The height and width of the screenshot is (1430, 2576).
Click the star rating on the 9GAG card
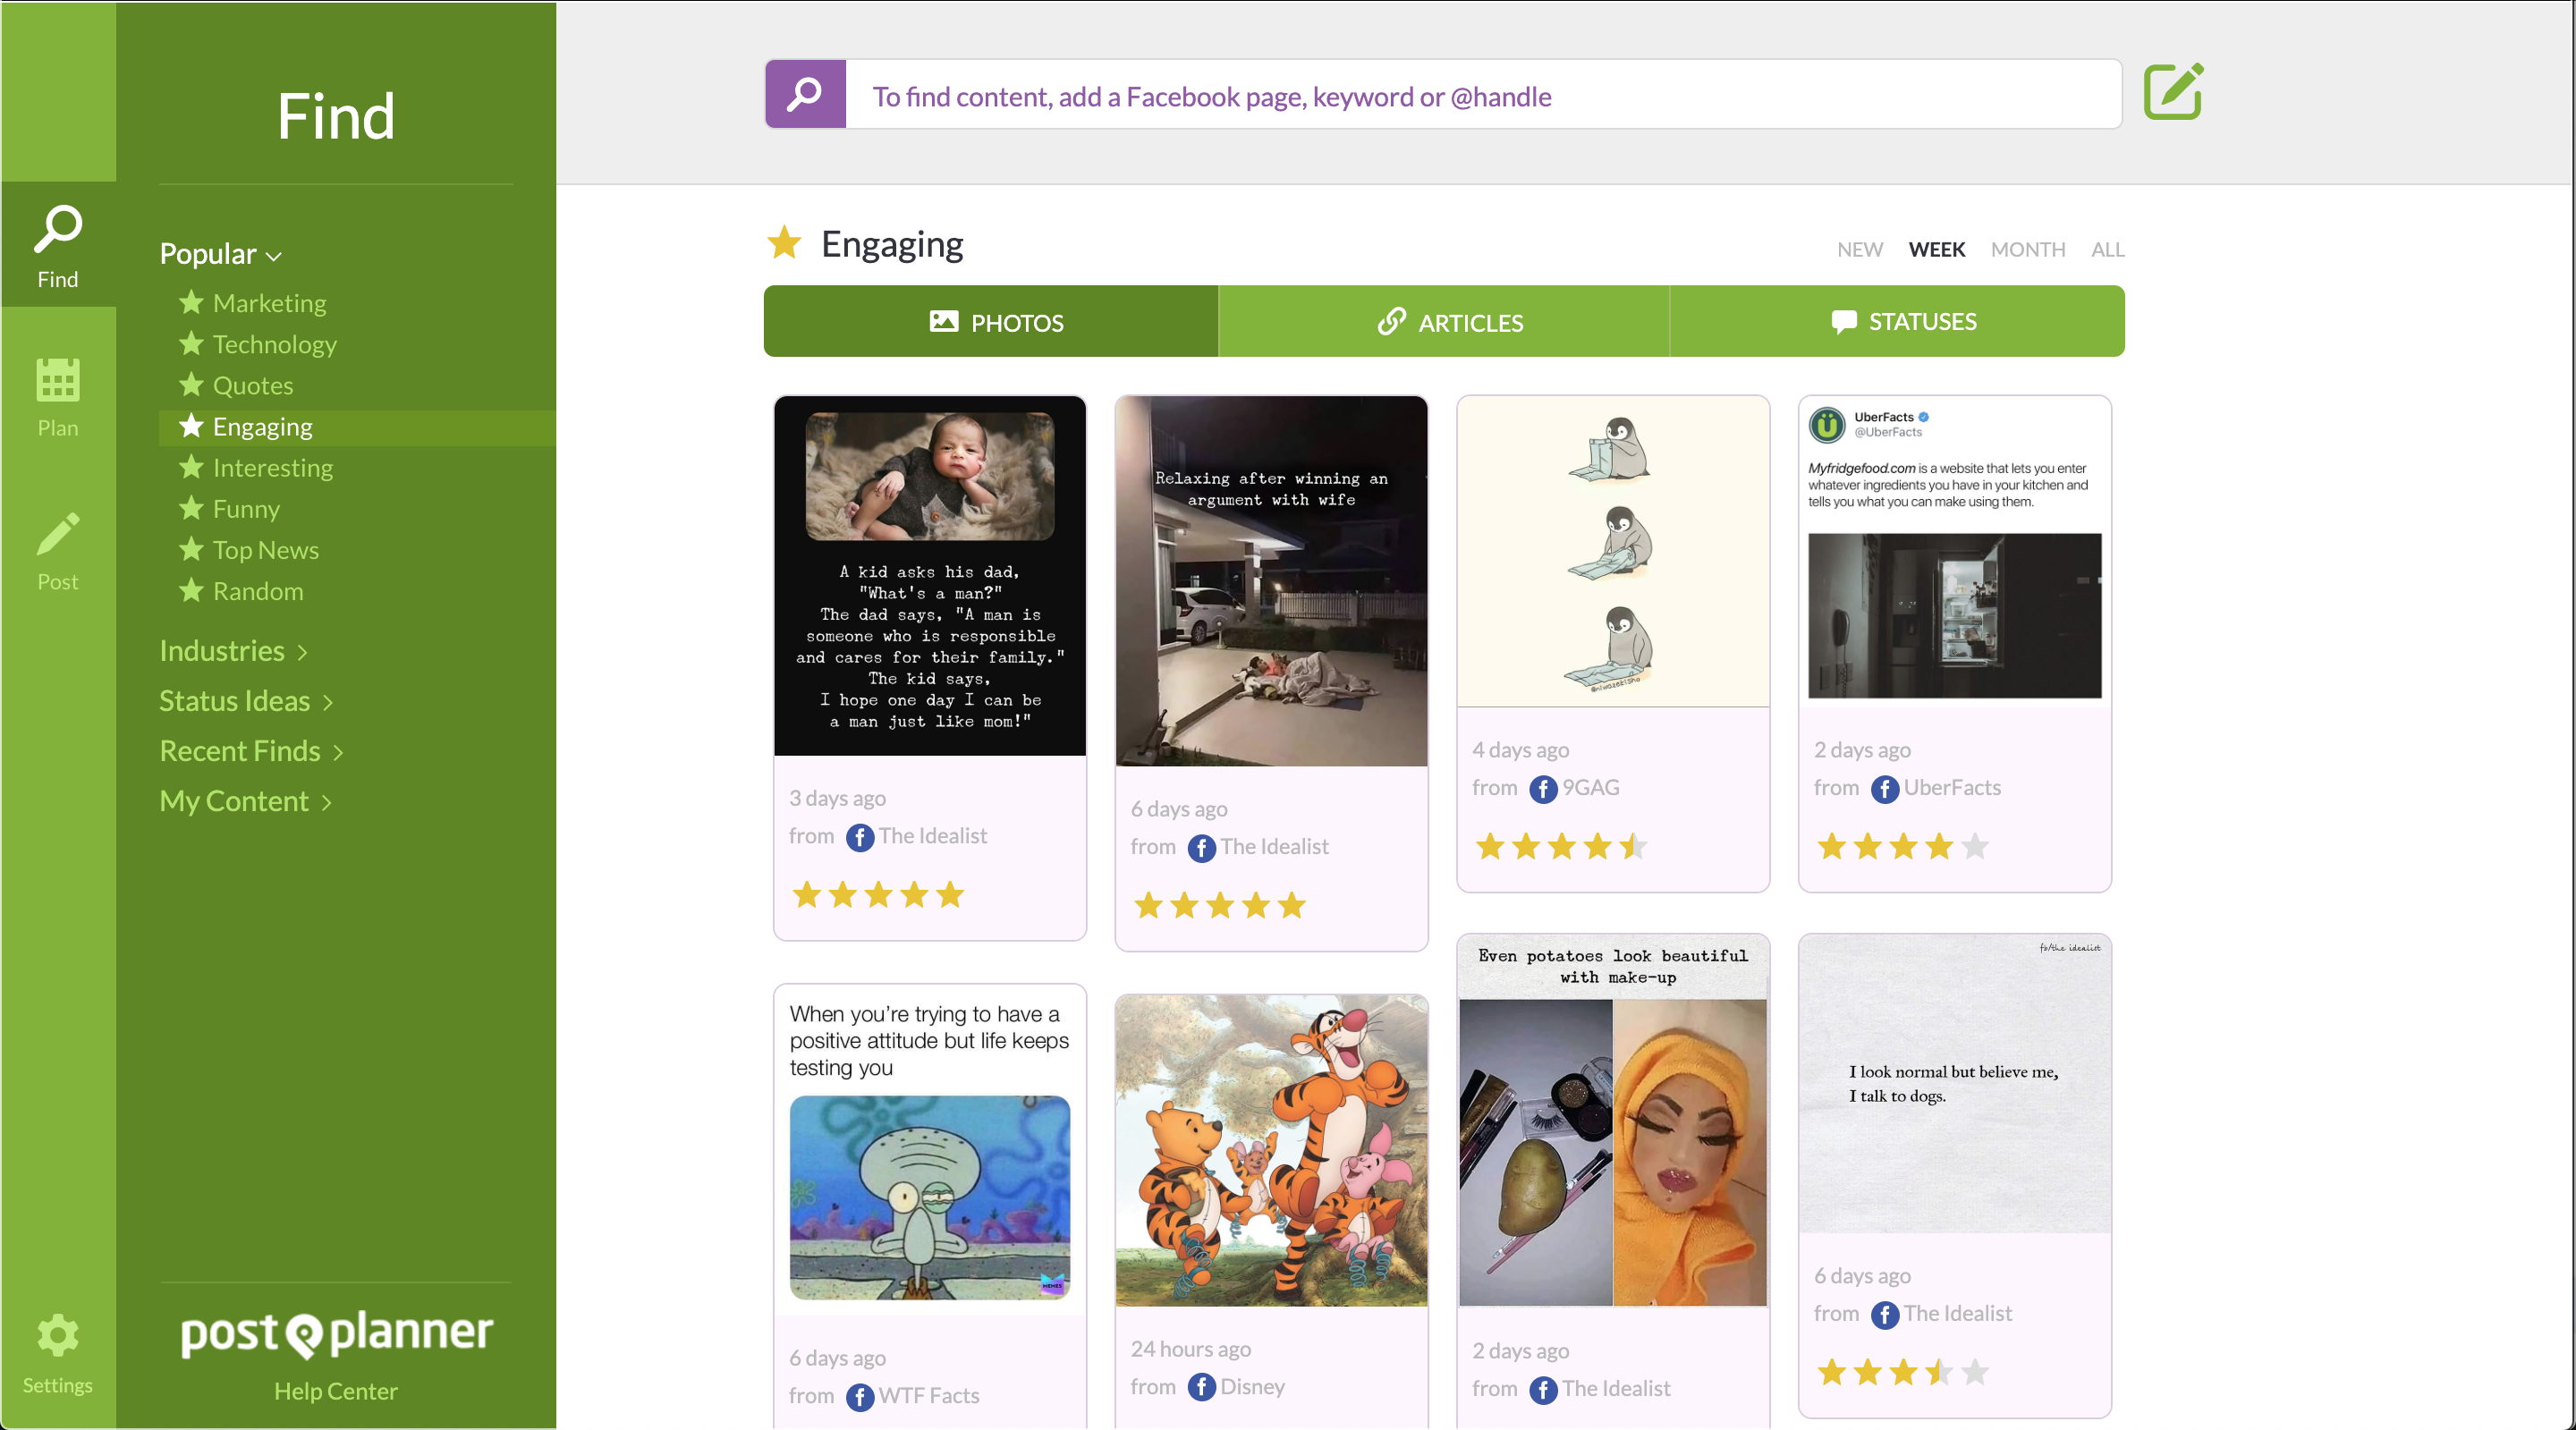[1561, 847]
